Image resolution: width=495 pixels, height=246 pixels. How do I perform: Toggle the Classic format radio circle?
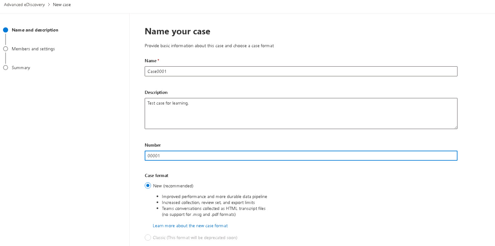tap(148, 237)
